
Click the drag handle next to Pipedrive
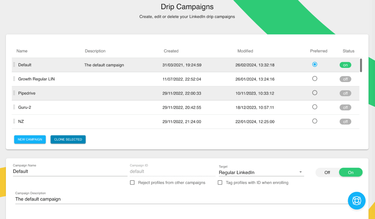[x=14, y=93]
